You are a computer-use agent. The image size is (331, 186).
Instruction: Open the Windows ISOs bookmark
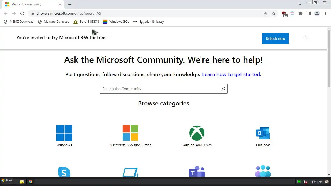pyautogui.click(x=116, y=22)
